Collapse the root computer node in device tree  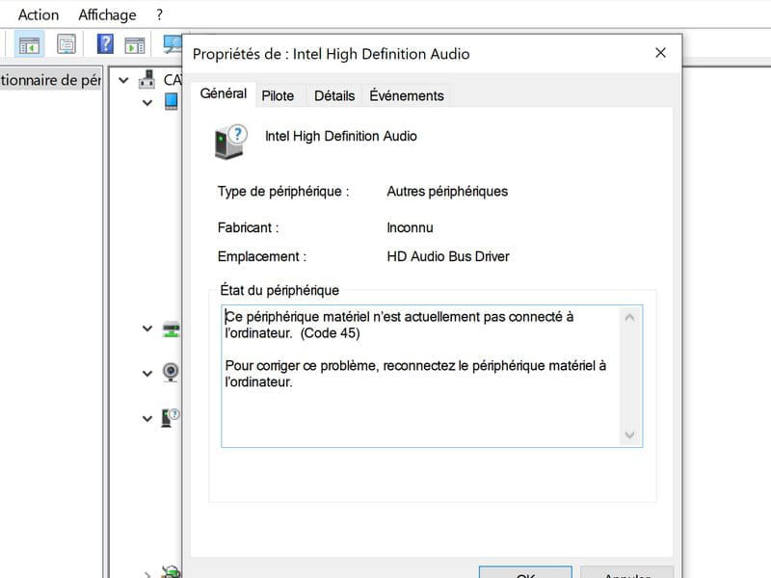[x=123, y=80]
